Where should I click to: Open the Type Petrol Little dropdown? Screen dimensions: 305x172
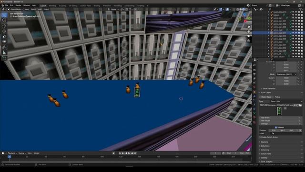click(286, 101)
